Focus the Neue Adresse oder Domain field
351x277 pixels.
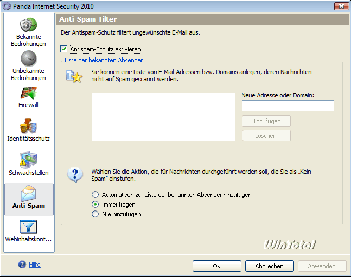pyautogui.click(x=288, y=106)
